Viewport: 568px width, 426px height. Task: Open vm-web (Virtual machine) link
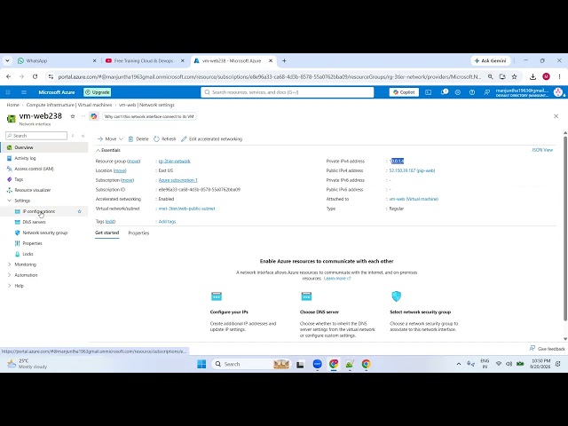[414, 199]
